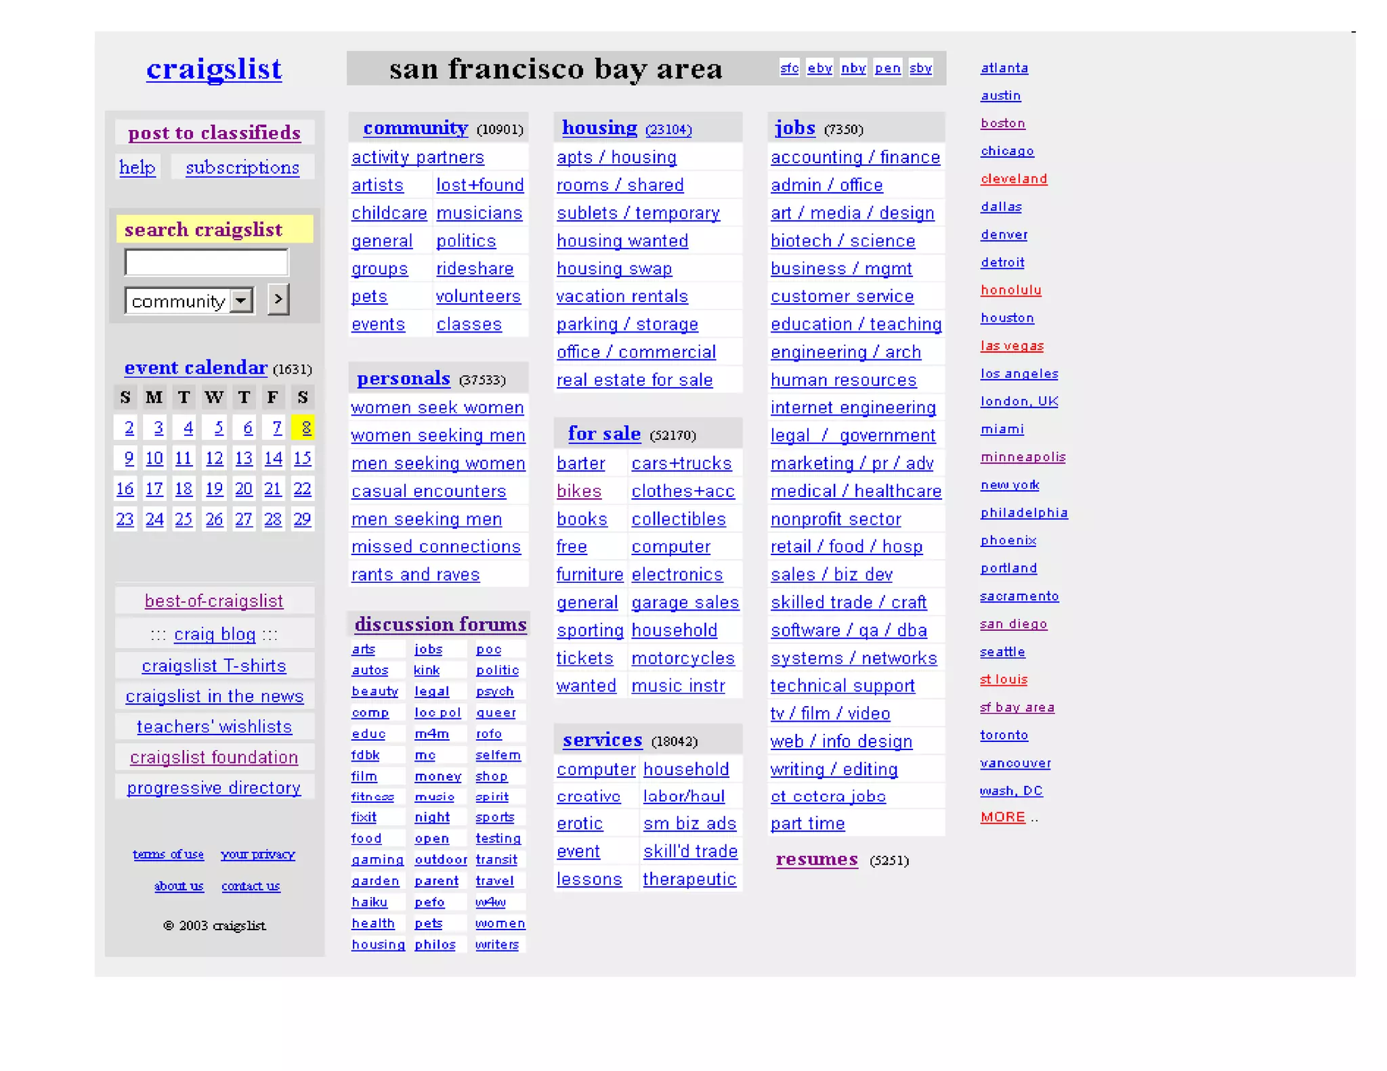
Task: Click the MORE cities link
Action: 1002,817
